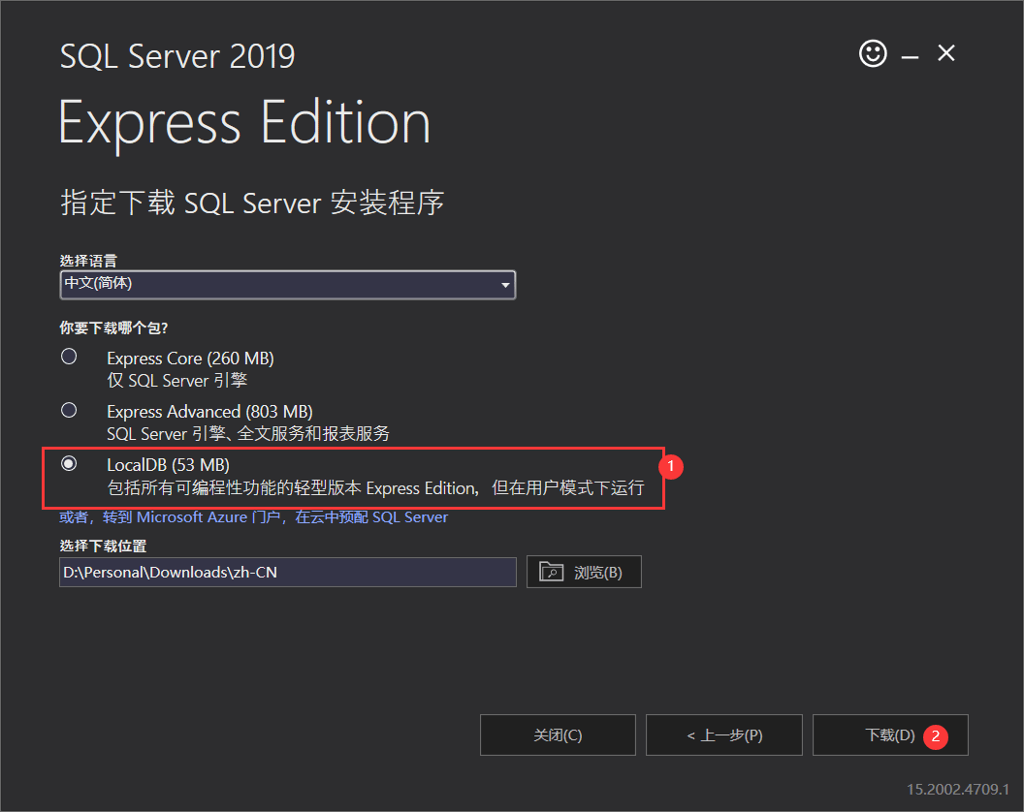Open the 选择语言 language dropdown
The height and width of the screenshot is (812, 1024).
click(288, 285)
